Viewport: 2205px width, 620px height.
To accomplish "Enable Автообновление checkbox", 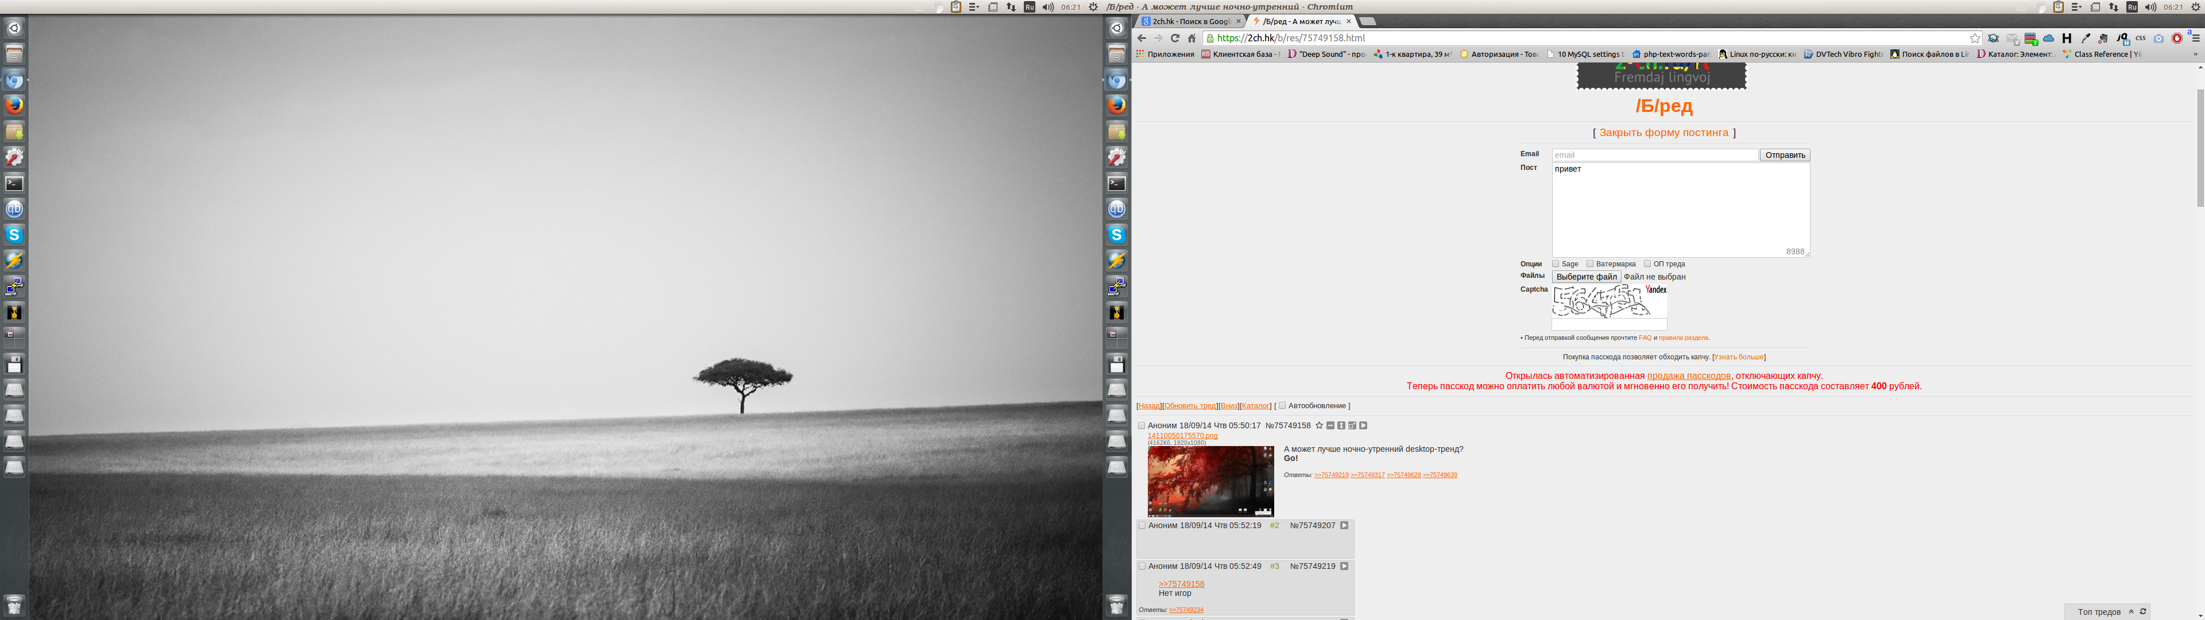I will (1282, 406).
